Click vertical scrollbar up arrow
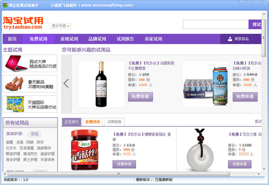This screenshot has width=269, height=185. click(264, 14)
